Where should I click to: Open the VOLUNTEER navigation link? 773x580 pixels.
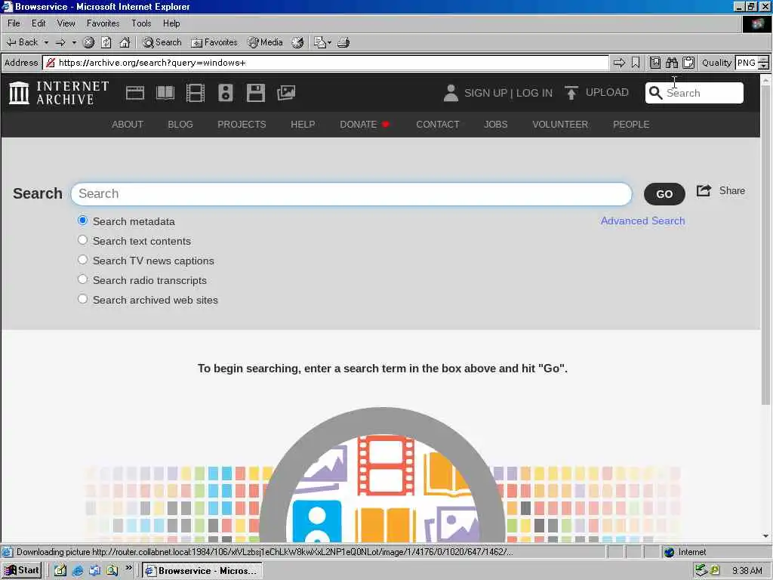click(x=560, y=125)
